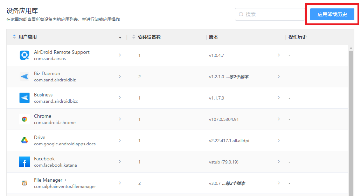Select Facebook app name
Image resolution: width=361 pixels, height=196 pixels.
point(44,159)
